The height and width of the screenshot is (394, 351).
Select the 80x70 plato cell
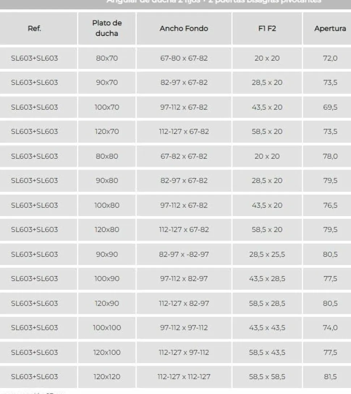107,58
